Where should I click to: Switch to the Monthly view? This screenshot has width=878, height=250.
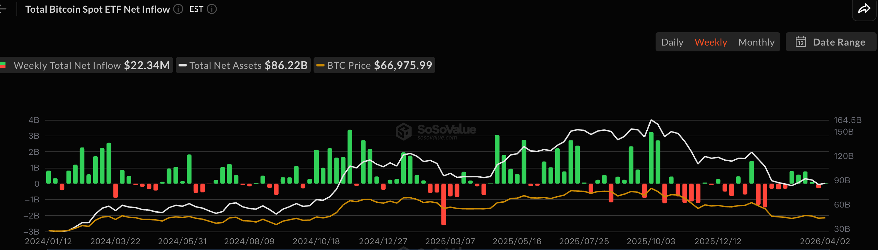(x=756, y=42)
